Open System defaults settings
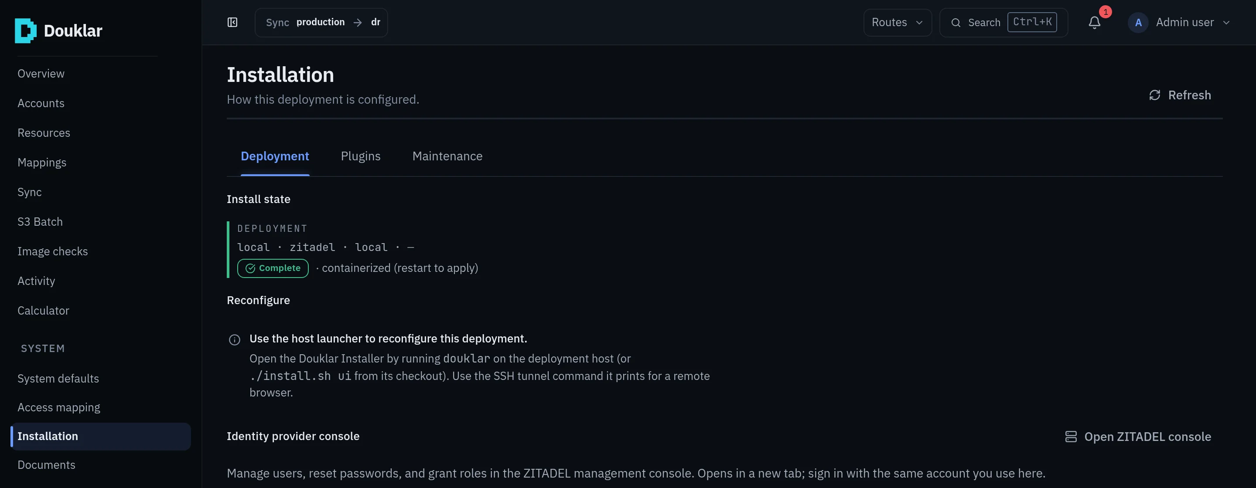 [x=58, y=379]
